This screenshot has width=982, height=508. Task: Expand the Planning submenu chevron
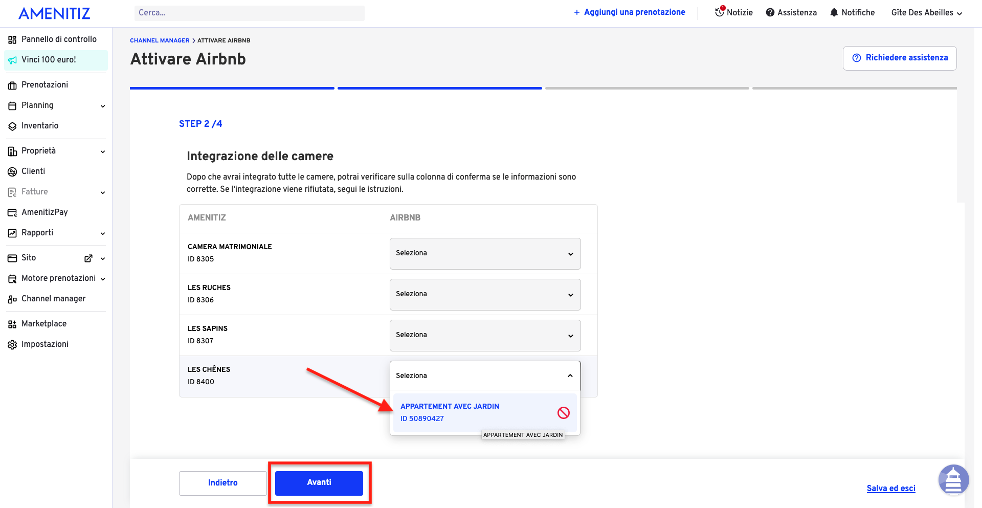click(x=103, y=106)
